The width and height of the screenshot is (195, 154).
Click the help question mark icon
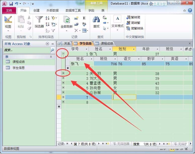190,11
